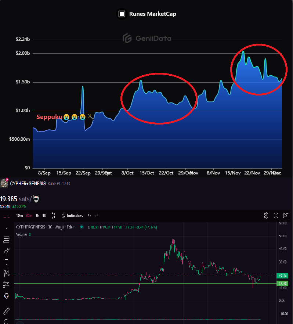The width and height of the screenshot is (293, 324).
Task: Click the $2.24b y-axis label
Action: 23,39
